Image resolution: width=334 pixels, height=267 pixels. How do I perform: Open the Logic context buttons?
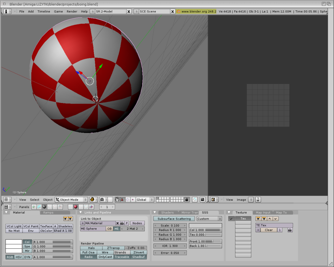pyautogui.click(x=34, y=207)
